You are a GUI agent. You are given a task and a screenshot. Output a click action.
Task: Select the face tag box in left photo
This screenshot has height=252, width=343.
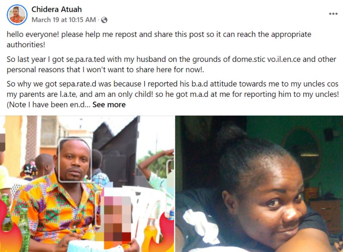[x=75, y=160]
